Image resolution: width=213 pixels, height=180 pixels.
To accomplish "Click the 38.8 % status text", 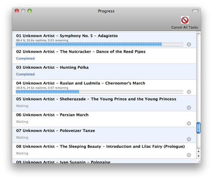I will pyautogui.click(x=42, y=88).
